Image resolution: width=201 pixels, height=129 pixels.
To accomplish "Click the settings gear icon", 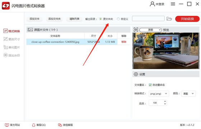I will click(x=136, y=74).
